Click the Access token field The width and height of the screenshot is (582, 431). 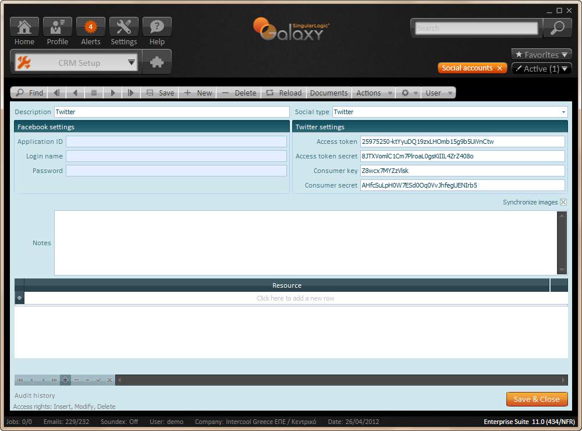(463, 142)
